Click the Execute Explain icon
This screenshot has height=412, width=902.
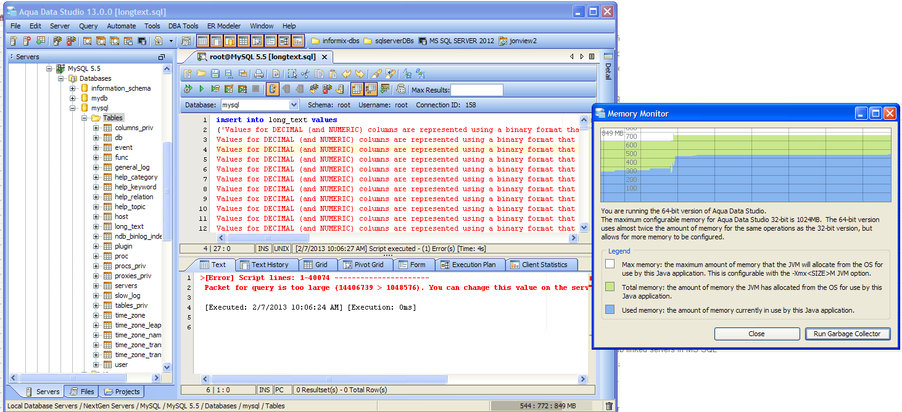[x=242, y=89]
